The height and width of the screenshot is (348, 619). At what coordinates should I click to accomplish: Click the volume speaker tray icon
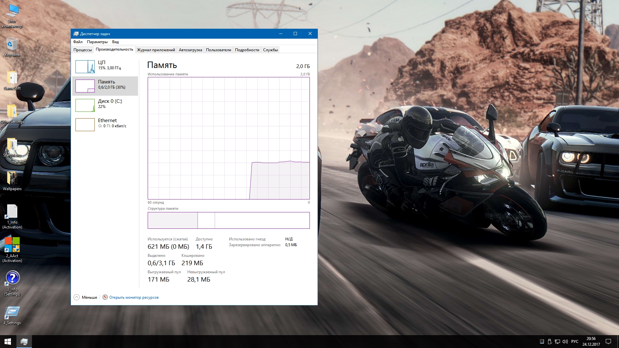click(565, 342)
